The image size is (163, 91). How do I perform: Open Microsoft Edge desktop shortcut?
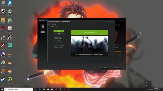point(10,4)
